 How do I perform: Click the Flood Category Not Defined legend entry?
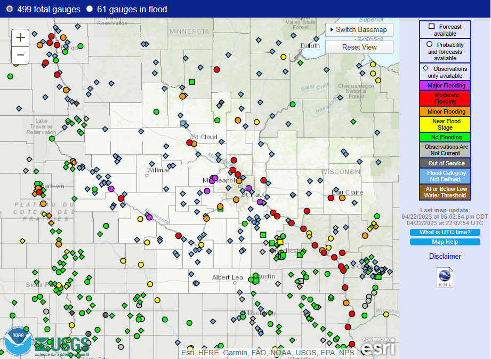(445, 176)
